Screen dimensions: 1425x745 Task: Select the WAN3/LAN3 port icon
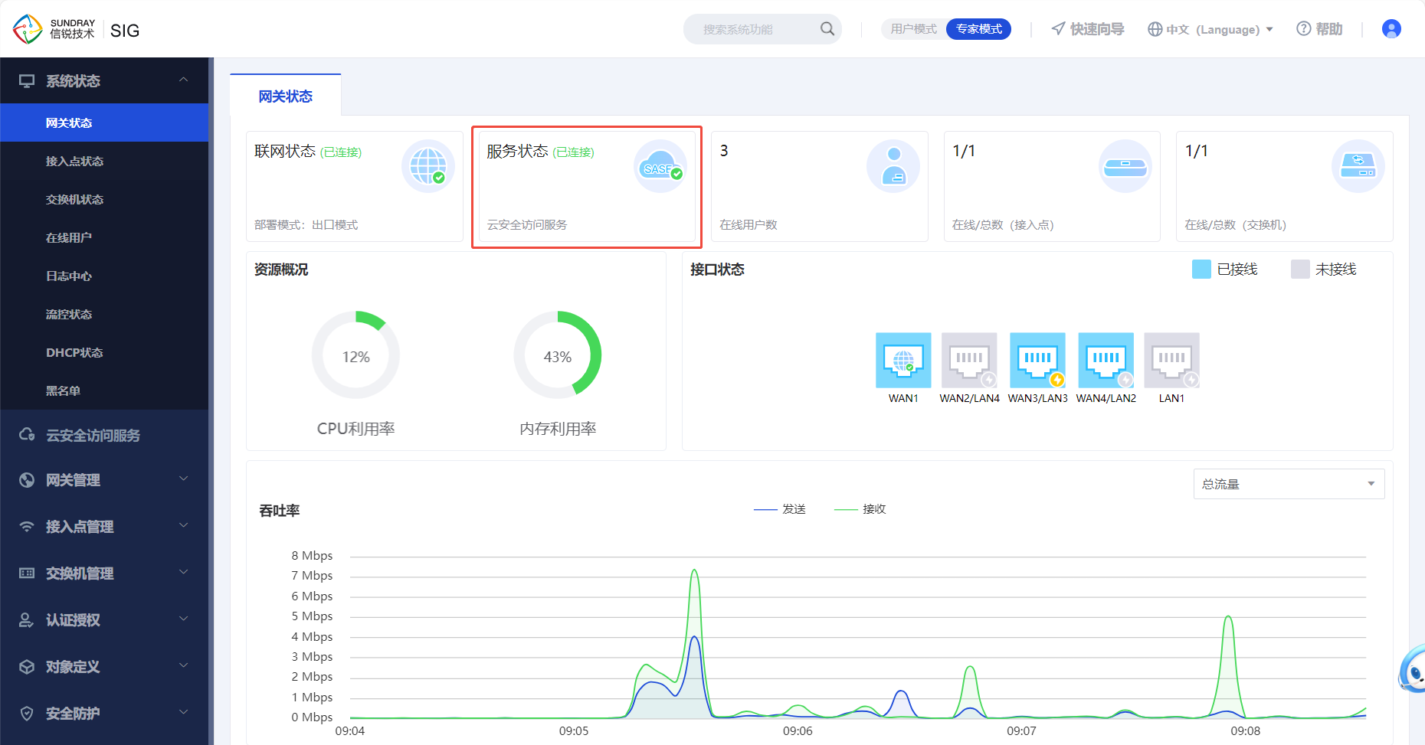pos(1037,360)
